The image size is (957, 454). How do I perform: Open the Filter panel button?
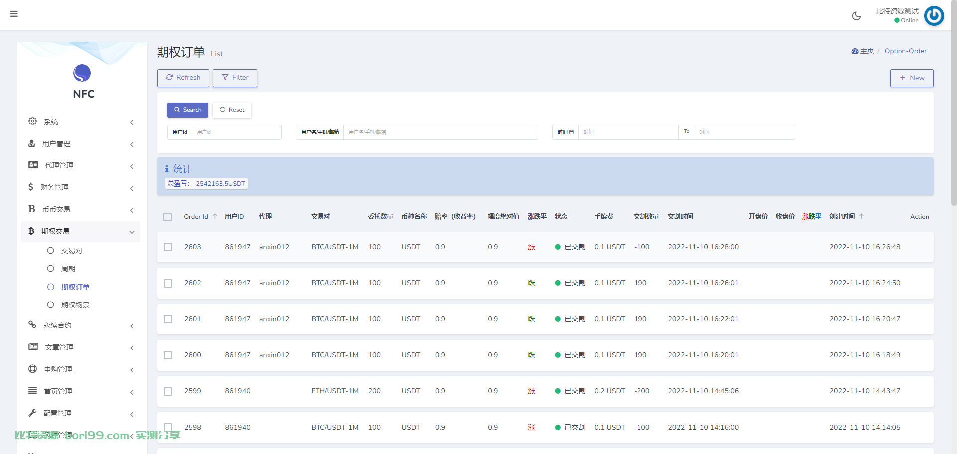click(235, 78)
